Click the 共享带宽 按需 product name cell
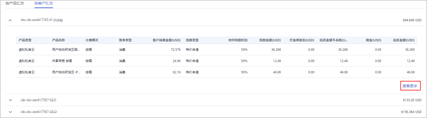This screenshot has width=427, height=118. [x=62, y=61]
